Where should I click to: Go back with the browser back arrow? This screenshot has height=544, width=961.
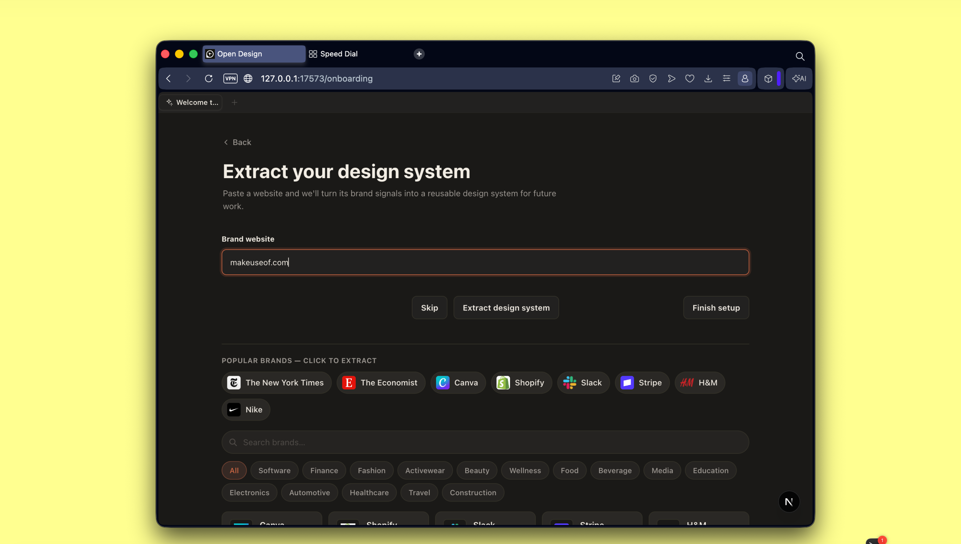pyautogui.click(x=169, y=79)
